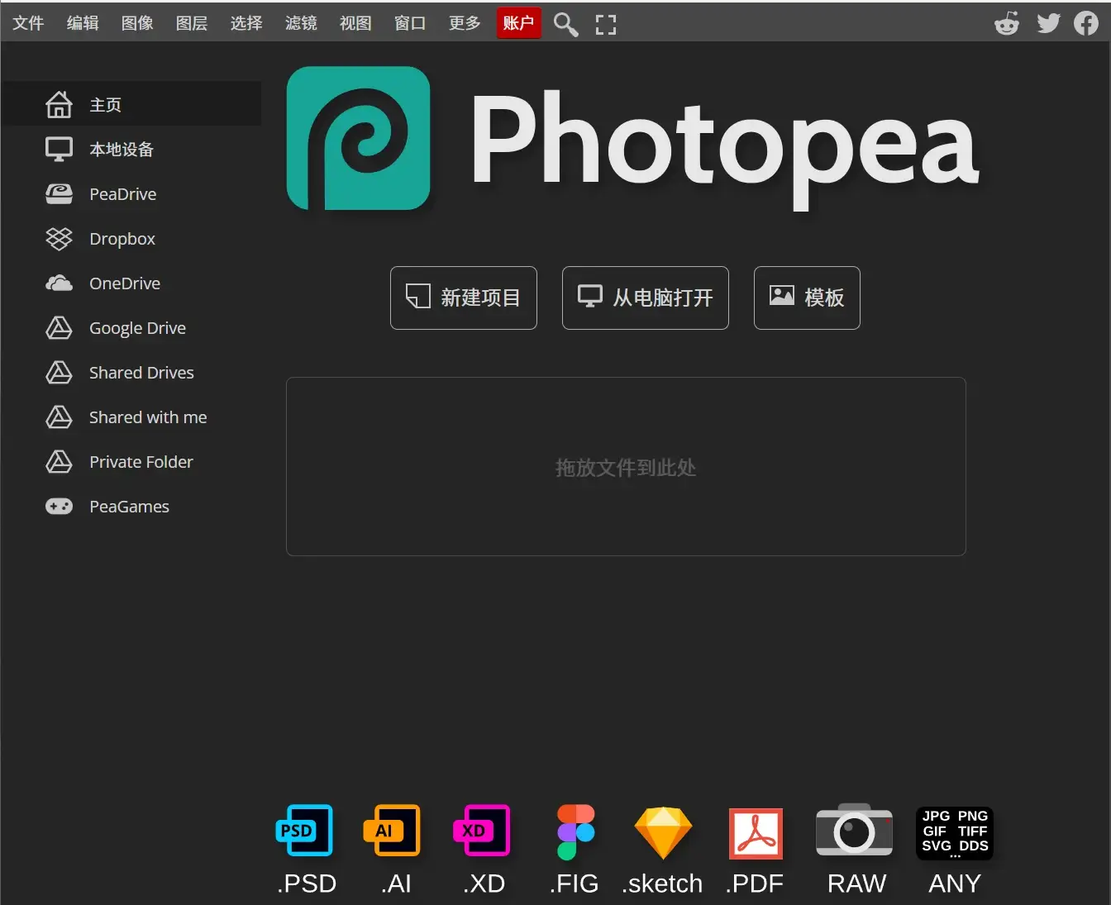
Task: Open Shared Drives text entry
Action: pyautogui.click(x=141, y=373)
